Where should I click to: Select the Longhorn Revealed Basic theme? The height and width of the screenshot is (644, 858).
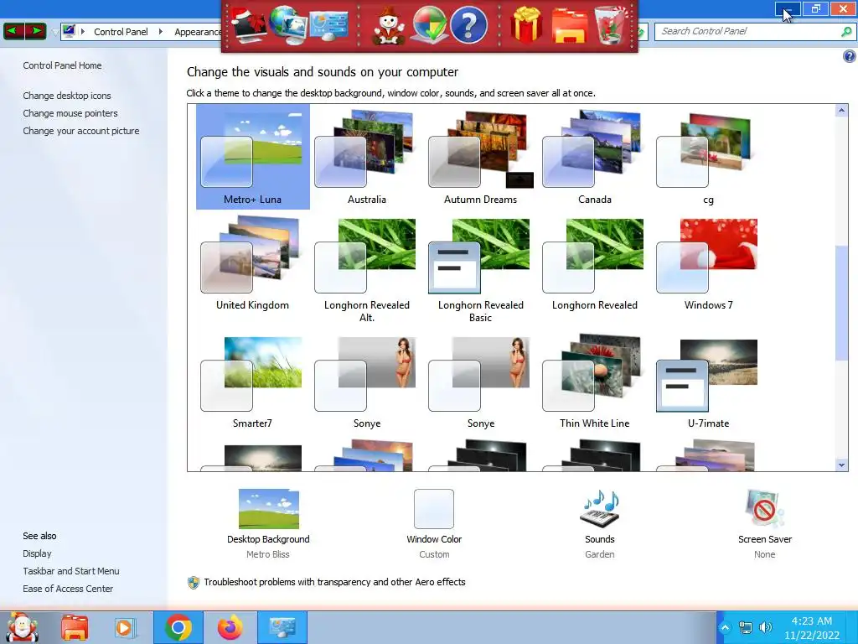480,270
